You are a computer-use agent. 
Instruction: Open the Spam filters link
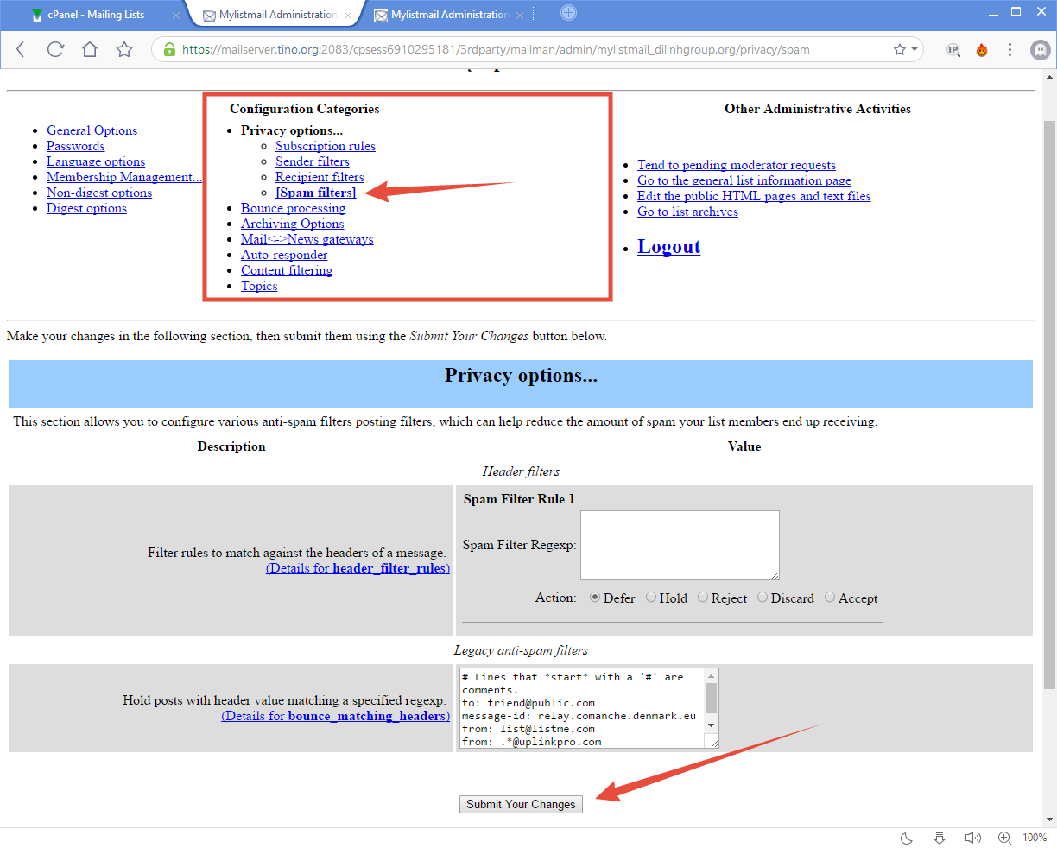(x=316, y=193)
